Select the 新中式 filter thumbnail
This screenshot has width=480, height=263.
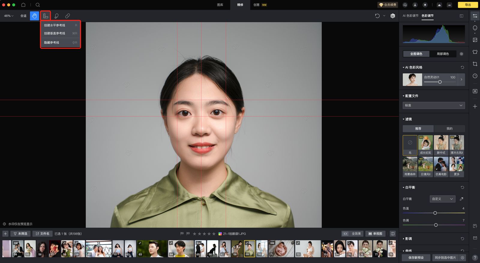441,145
